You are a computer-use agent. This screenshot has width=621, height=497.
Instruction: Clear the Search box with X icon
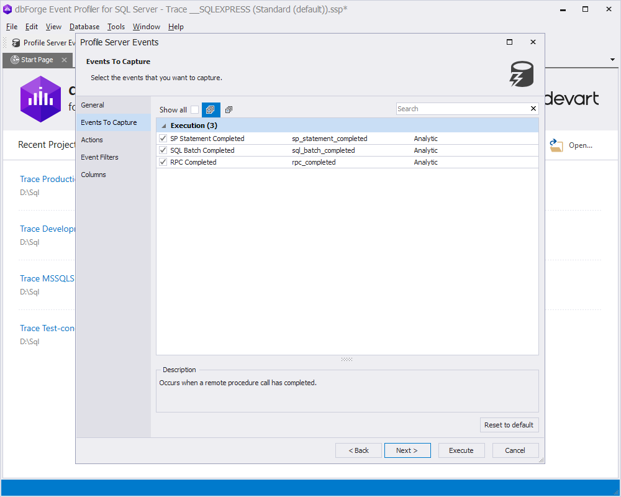(x=533, y=109)
